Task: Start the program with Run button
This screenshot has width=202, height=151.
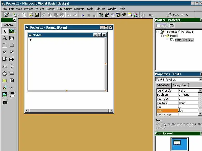Action: pyautogui.click(x=83, y=15)
